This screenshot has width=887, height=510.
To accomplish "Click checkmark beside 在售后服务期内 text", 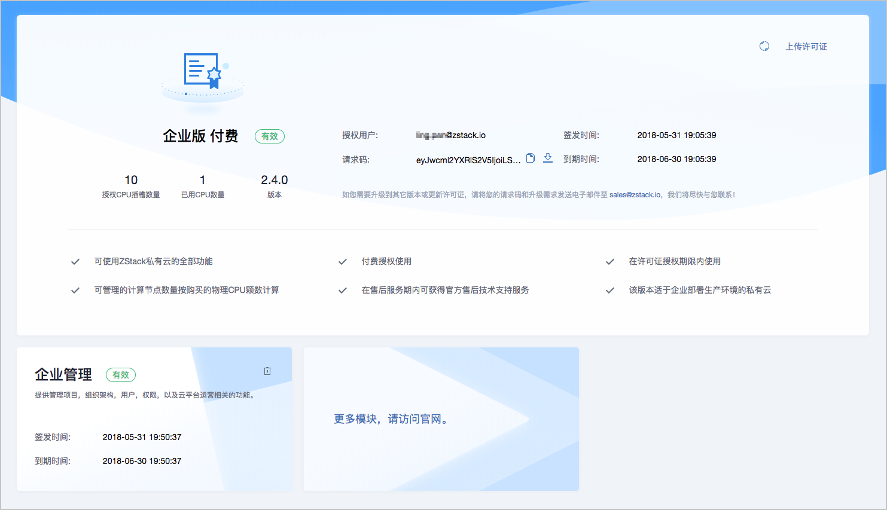I will coord(343,291).
